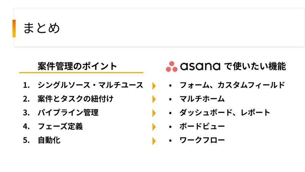The height and width of the screenshot is (172, 305).
Task: Select list item 案件とタスクの紐付け
Action: (75, 99)
